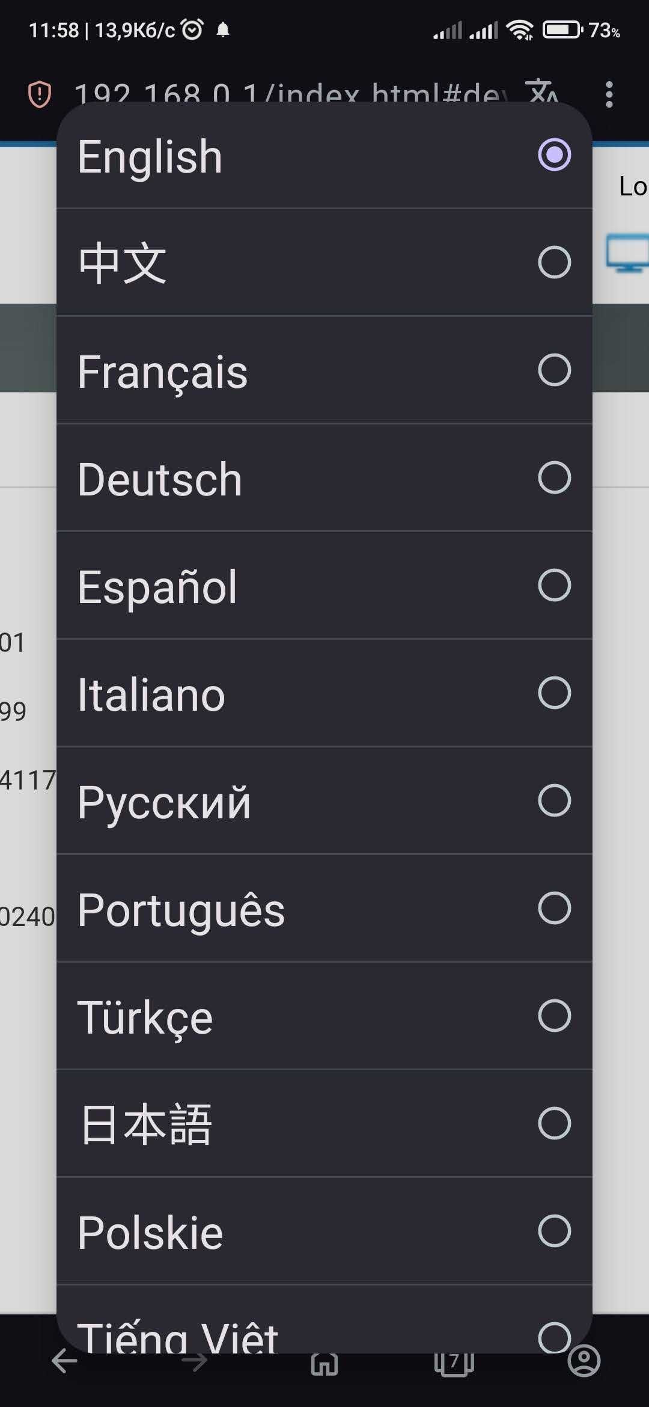Open browser three-dot menu
This screenshot has width=649, height=1407.
tap(609, 94)
